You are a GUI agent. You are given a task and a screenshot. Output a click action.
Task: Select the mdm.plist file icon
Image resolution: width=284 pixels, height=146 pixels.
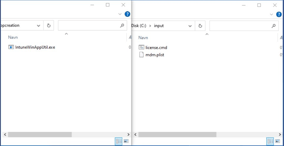141,54
